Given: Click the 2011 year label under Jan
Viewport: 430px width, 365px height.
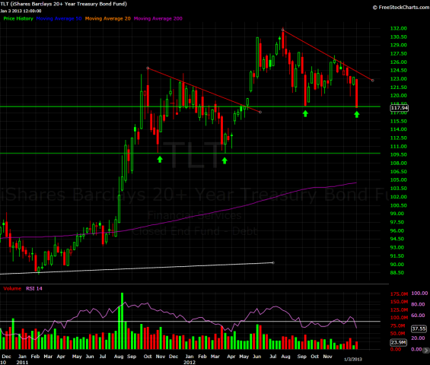Looking at the screenshot, I should 22,362.
